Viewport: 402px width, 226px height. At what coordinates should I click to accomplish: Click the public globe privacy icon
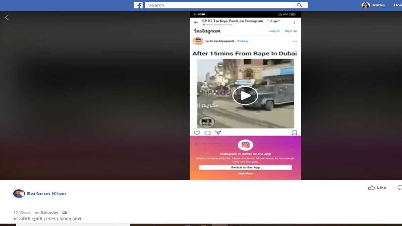point(64,213)
